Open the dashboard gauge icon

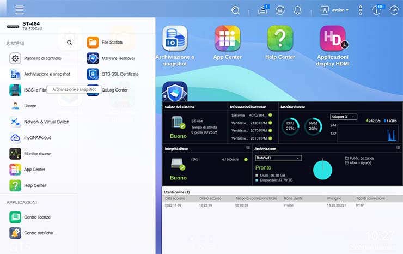click(x=394, y=10)
